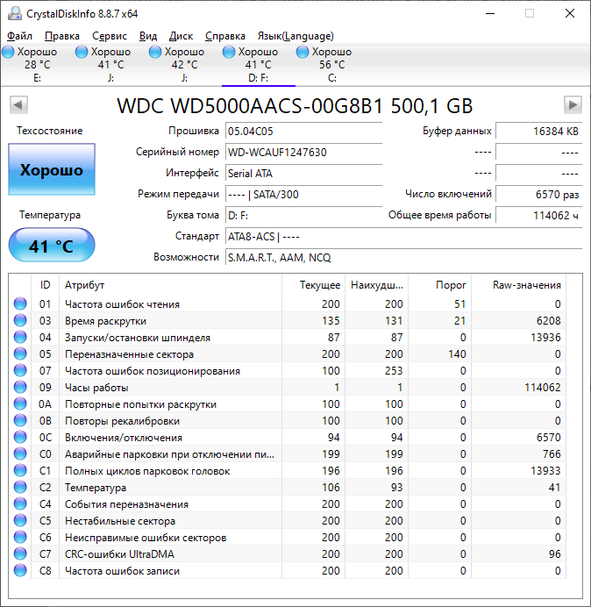Click the SATA/300 transfer mode field
The height and width of the screenshot is (607, 591).
303,195
